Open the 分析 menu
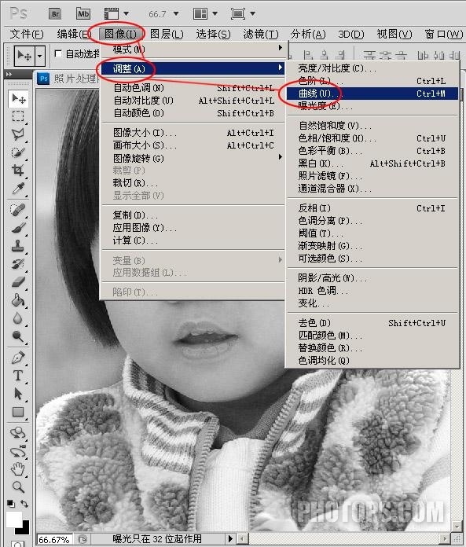The height and width of the screenshot is (547, 466). tap(308, 35)
